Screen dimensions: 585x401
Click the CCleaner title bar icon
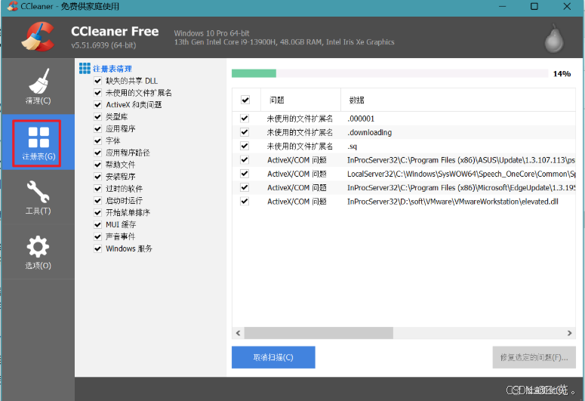point(12,6)
